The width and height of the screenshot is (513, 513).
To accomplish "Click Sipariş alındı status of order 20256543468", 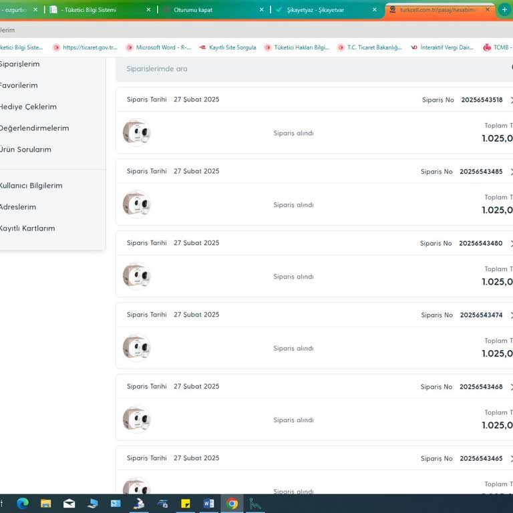I will point(293,419).
